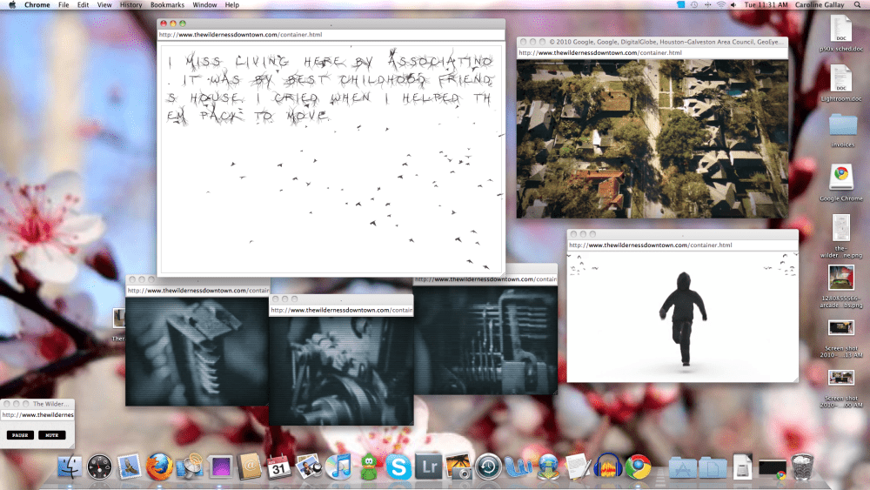Open the Applications folder stack in dock
This screenshot has width=870, height=490.
682,468
